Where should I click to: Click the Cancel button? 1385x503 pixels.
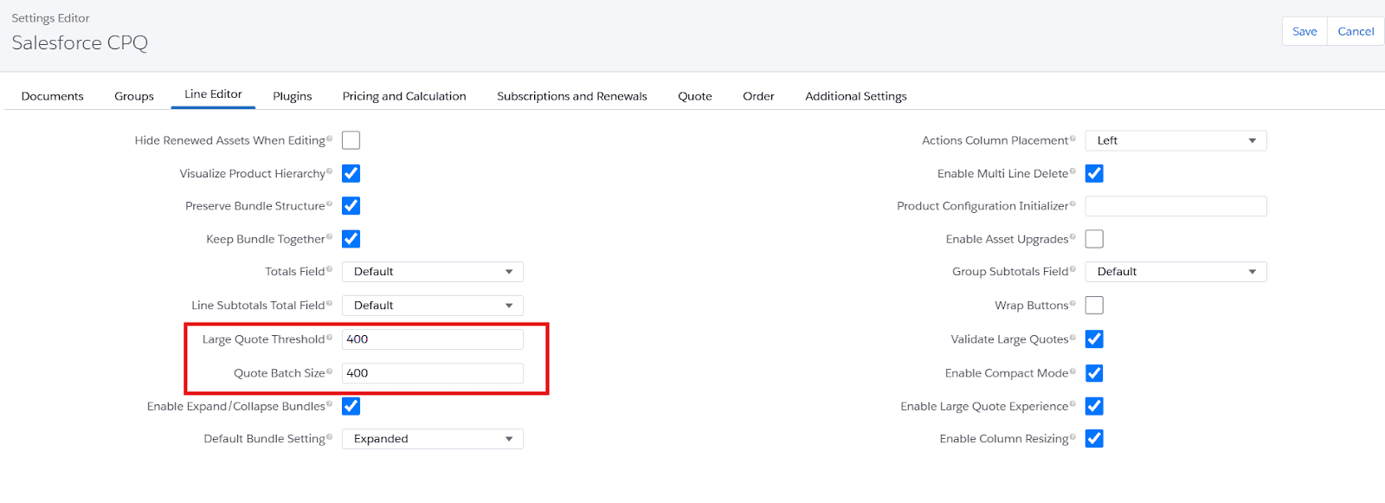1356,31
